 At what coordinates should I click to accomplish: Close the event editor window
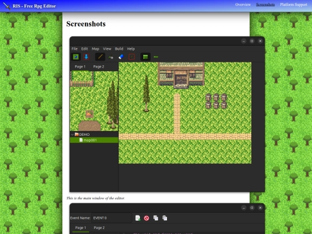260,208
